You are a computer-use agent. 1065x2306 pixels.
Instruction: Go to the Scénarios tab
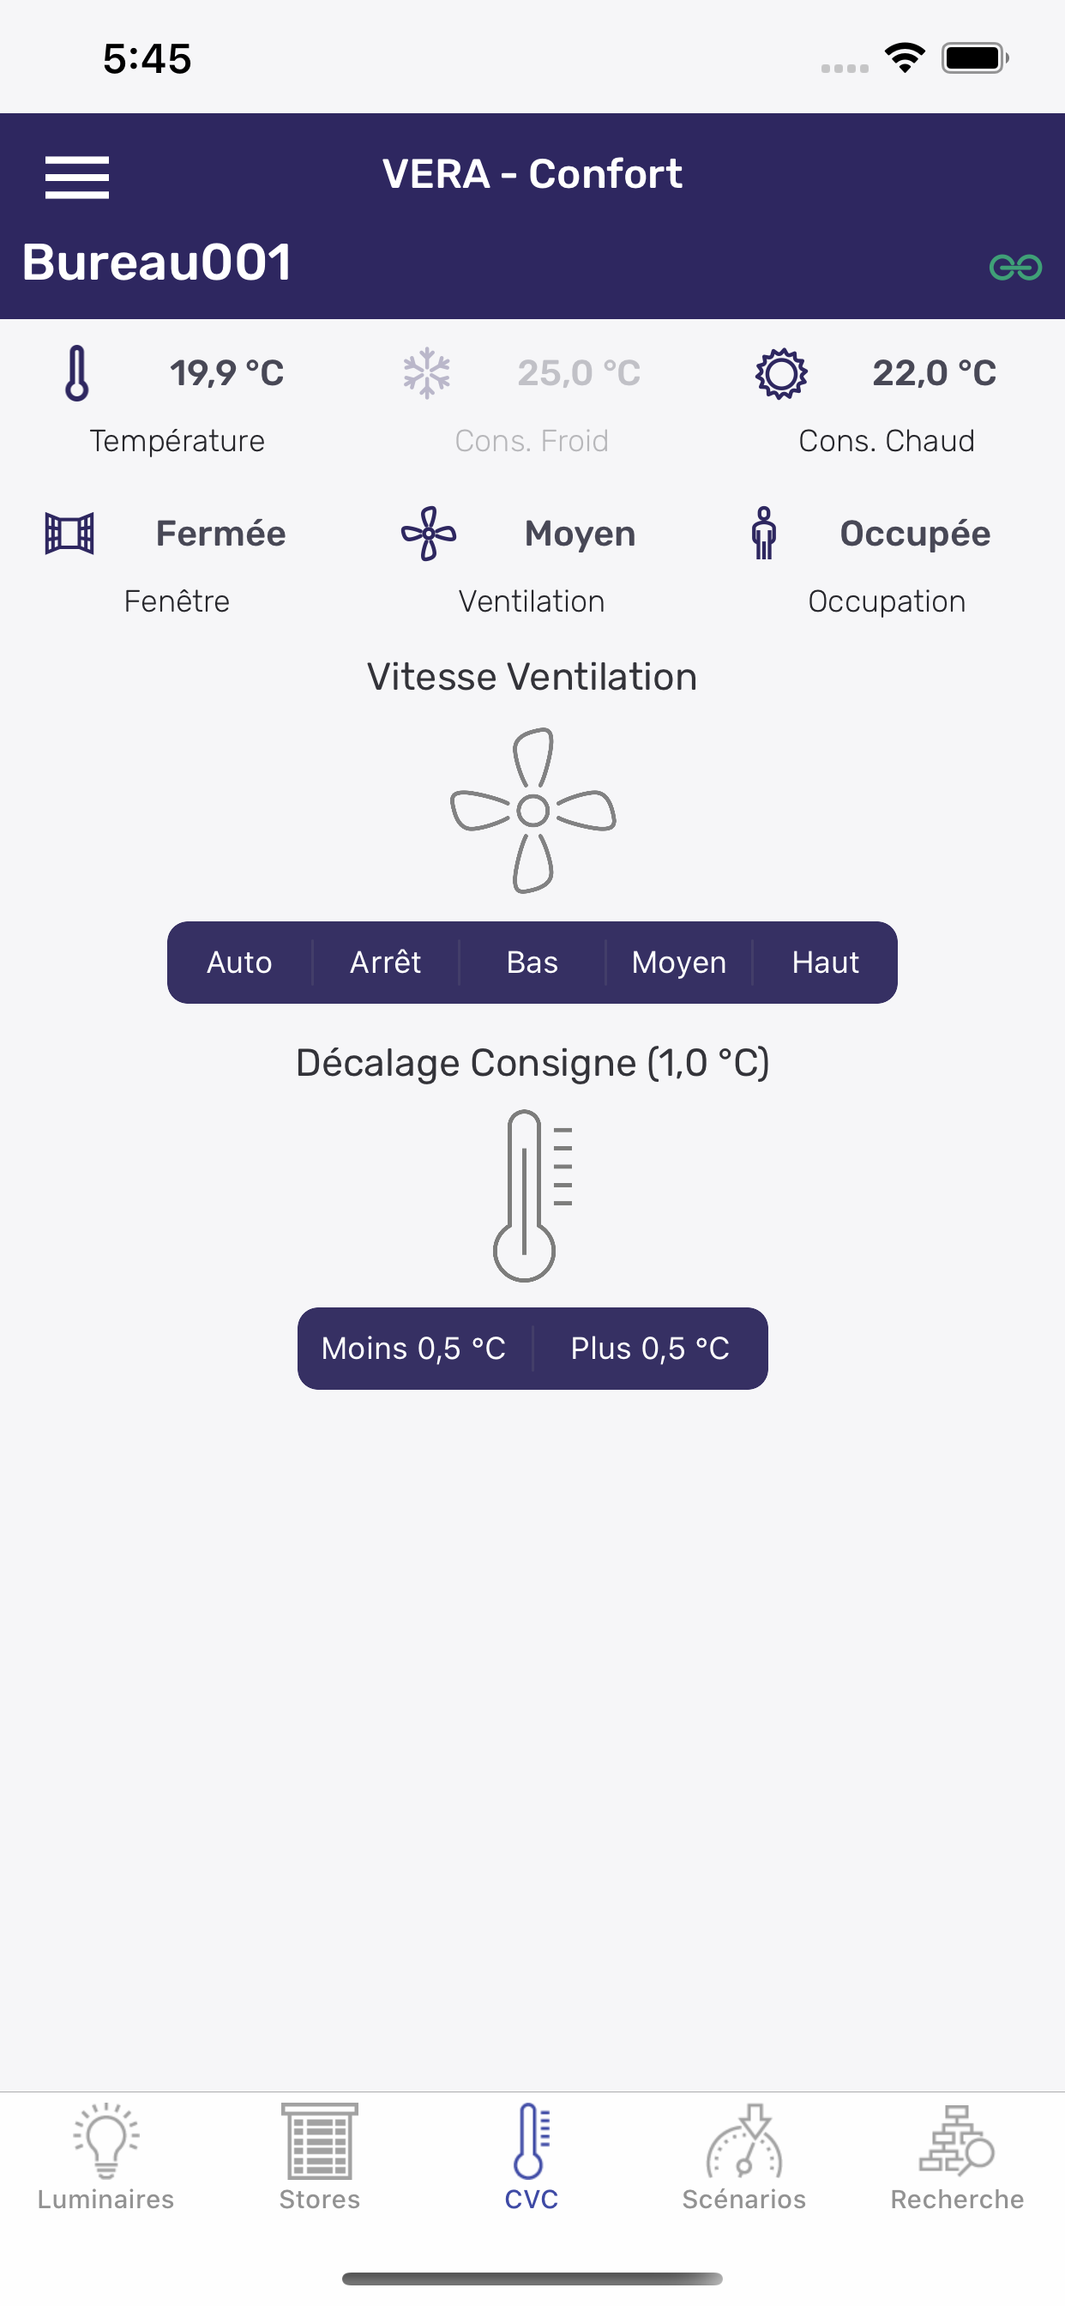tap(743, 2158)
